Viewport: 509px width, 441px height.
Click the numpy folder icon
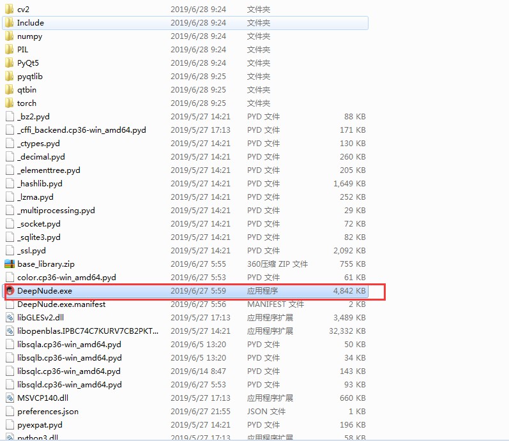click(9, 36)
